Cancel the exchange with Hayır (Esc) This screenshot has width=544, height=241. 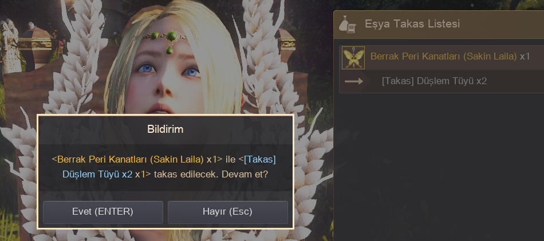tap(227, 212)
